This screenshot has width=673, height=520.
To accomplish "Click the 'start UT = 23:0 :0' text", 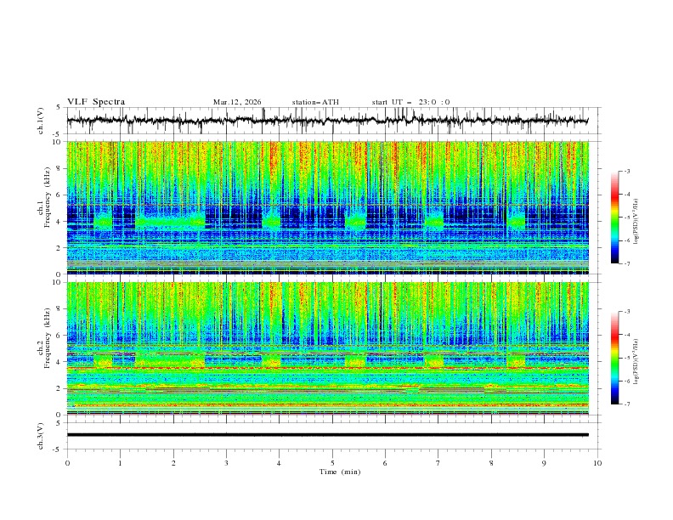I will pyautogui.click(x=410, y=102).
